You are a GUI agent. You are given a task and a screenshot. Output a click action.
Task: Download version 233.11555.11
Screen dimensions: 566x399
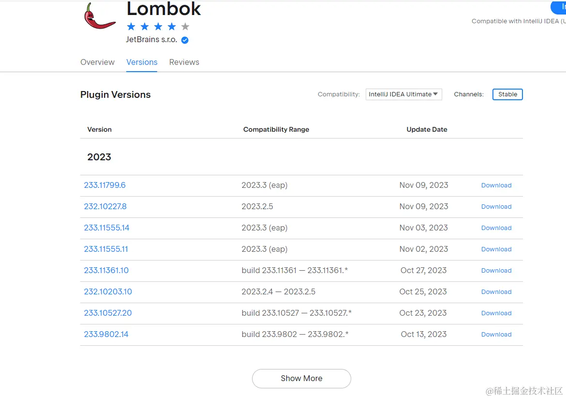point(496,249)
